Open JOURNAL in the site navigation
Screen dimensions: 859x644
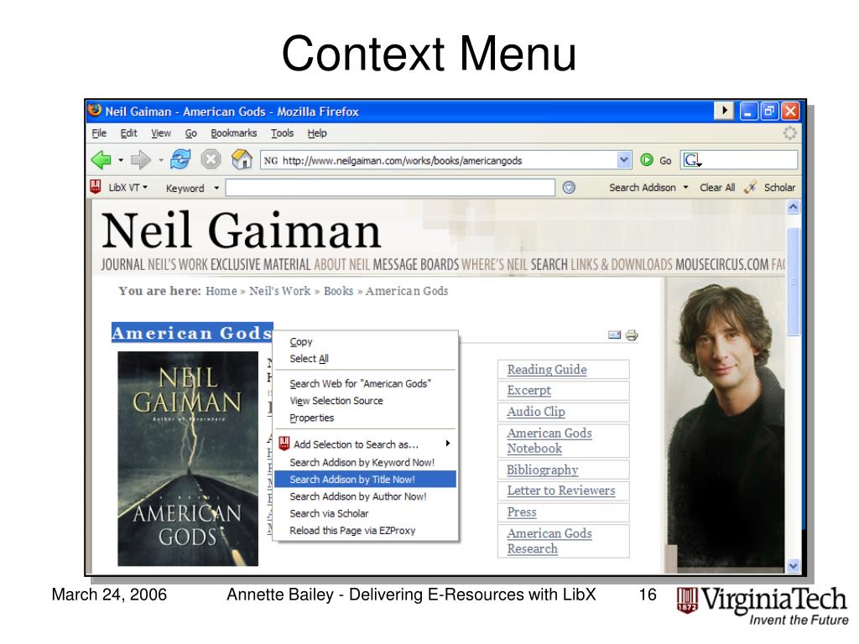tap(122, 264)
